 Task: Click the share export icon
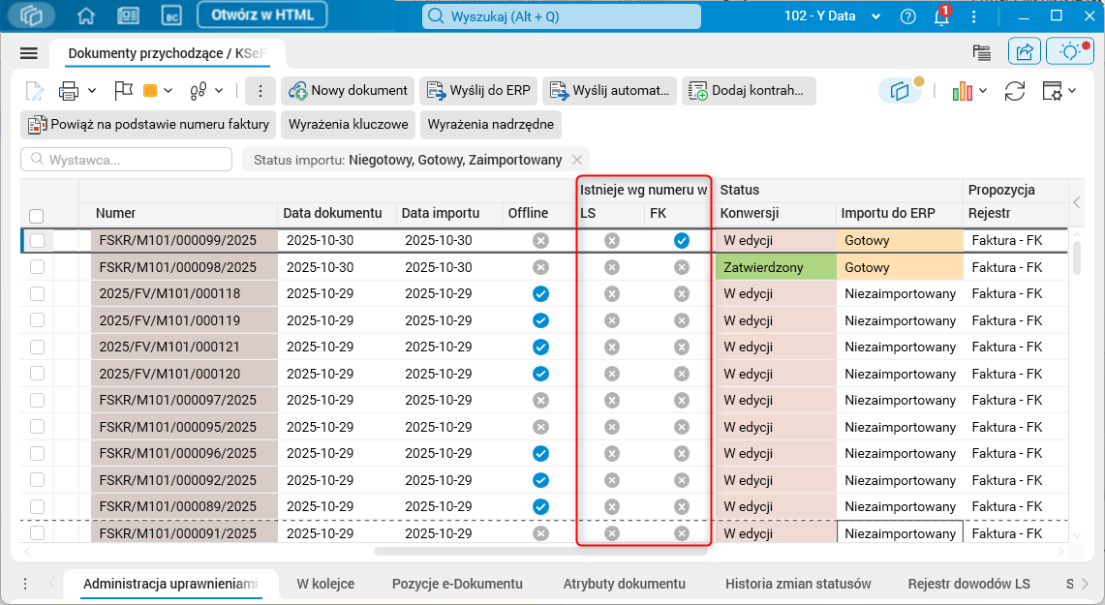[x=1025, y=51]
